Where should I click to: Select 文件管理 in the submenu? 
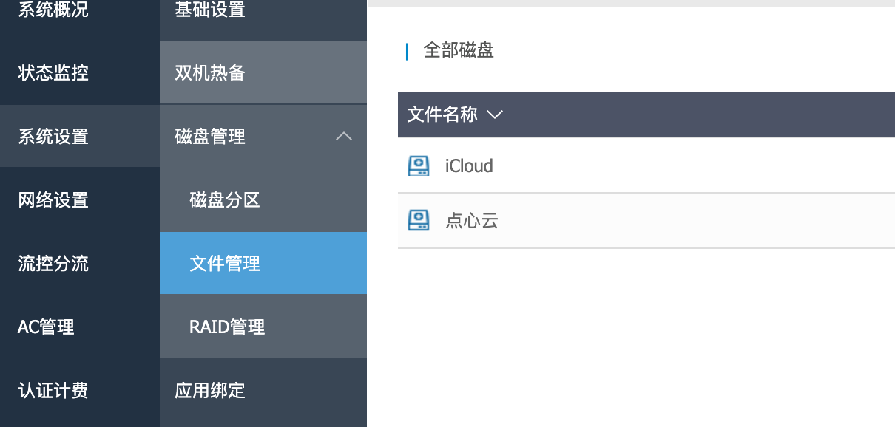[225, 264]
